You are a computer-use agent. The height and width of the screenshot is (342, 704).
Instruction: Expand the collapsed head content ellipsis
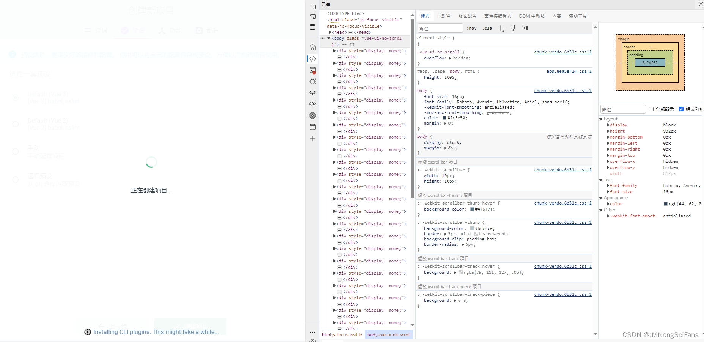350,32
